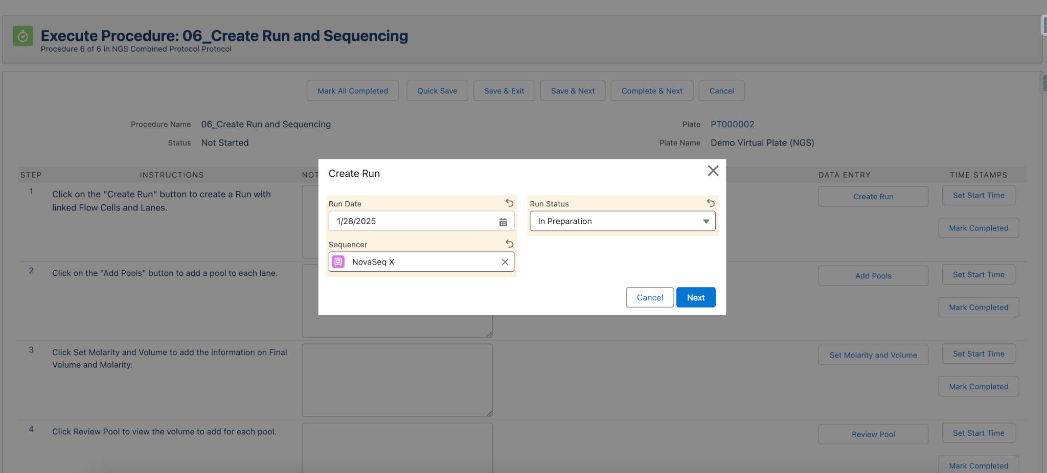
Task: Click the INSTRUCTIONS column header
Action: pyautogui.click(x=172, y=175)
